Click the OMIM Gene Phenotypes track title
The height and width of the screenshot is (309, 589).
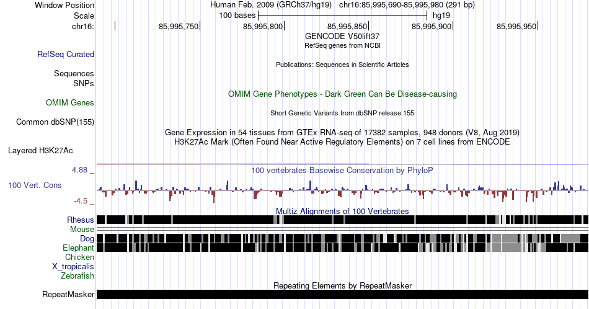point(343,94)
